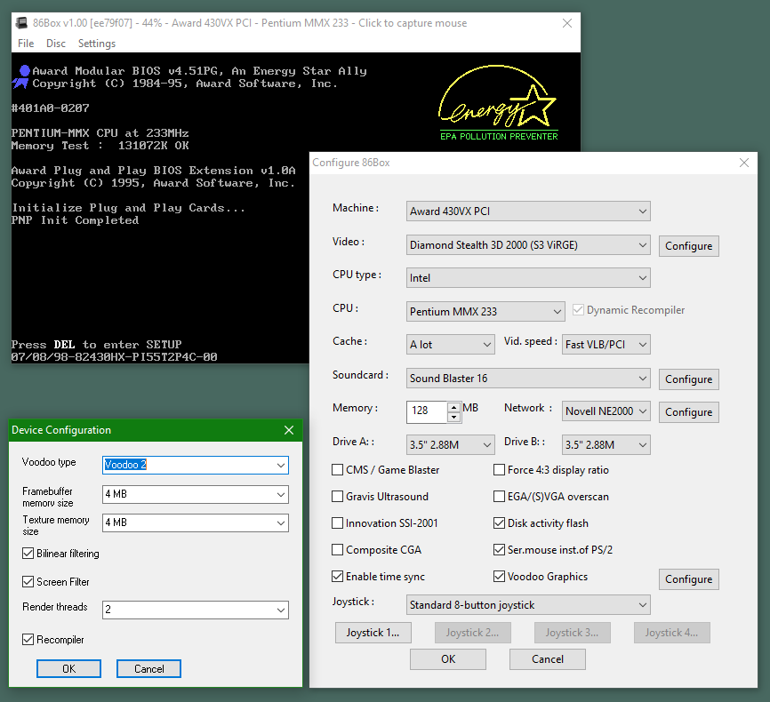The width and height of the screenshot is (770, 702).
Task: Enable the Gravis Ultrasound checkbox
Action: (338, 497)
